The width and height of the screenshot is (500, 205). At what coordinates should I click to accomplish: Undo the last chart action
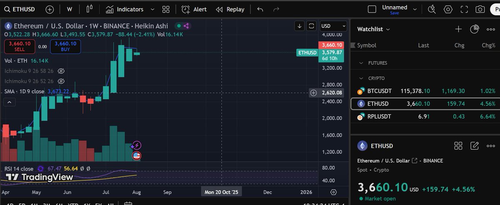tap(260, 9)
